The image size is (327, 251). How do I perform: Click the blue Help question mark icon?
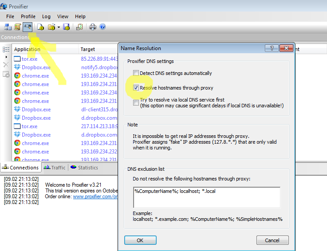(x=102, y=27)
